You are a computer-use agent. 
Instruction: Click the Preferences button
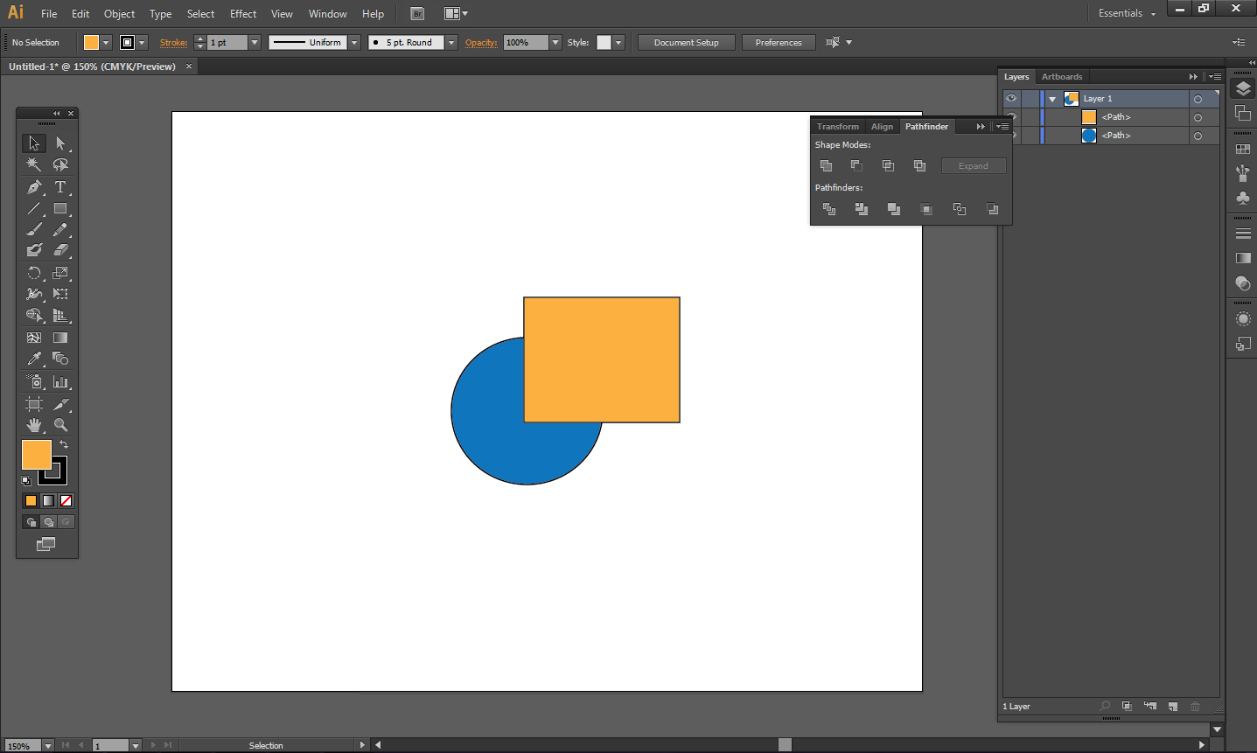click(x=778, y=42)
